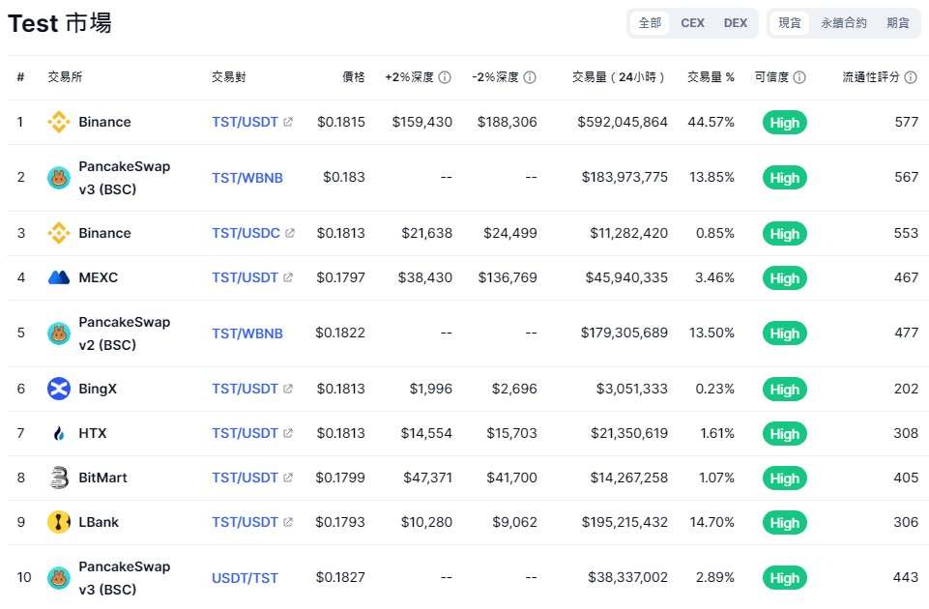
Task: Click the LBank yellow logo
Action: [x=59, y=522]
